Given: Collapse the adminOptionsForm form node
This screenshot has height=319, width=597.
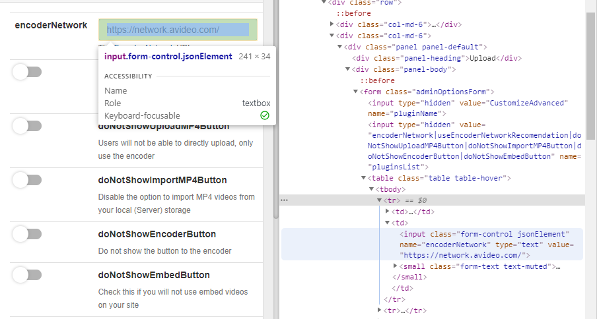Looking at the screenshot, I should click(355, 92).
